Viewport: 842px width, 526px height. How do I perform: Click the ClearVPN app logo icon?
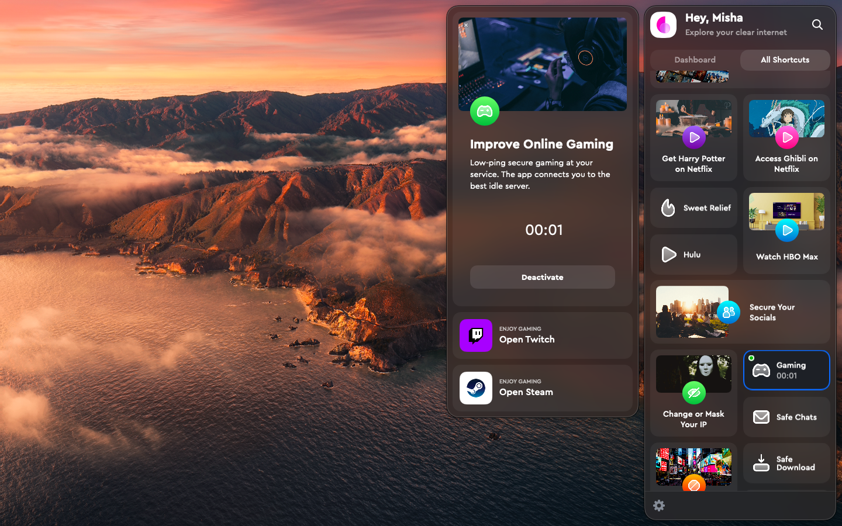663,25
